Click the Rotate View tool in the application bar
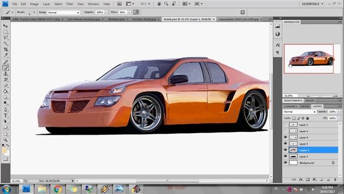Screen dimensions: 344x194 click(174, 4)
